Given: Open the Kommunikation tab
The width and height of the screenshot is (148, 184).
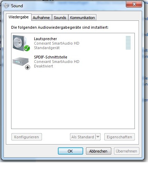Looking at the screenshot, I should coord(82,18).
